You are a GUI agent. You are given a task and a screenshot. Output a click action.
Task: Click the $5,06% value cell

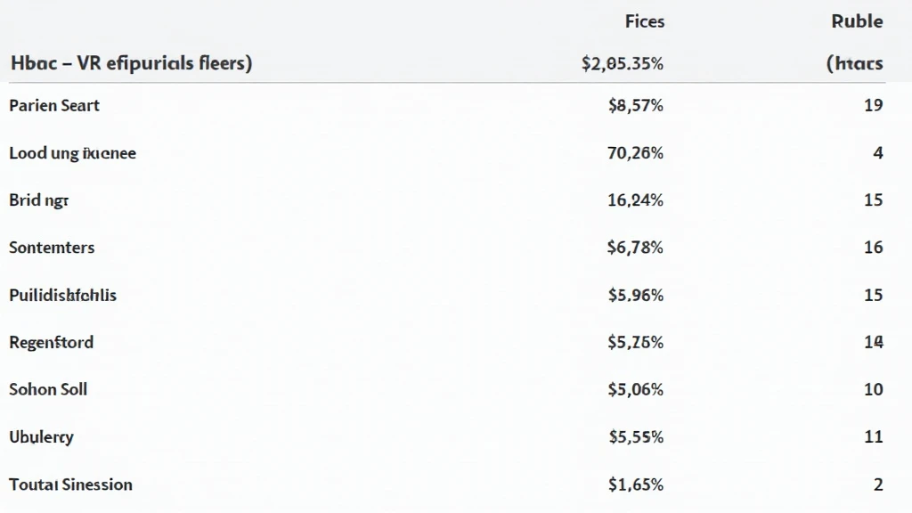point(636,390)
